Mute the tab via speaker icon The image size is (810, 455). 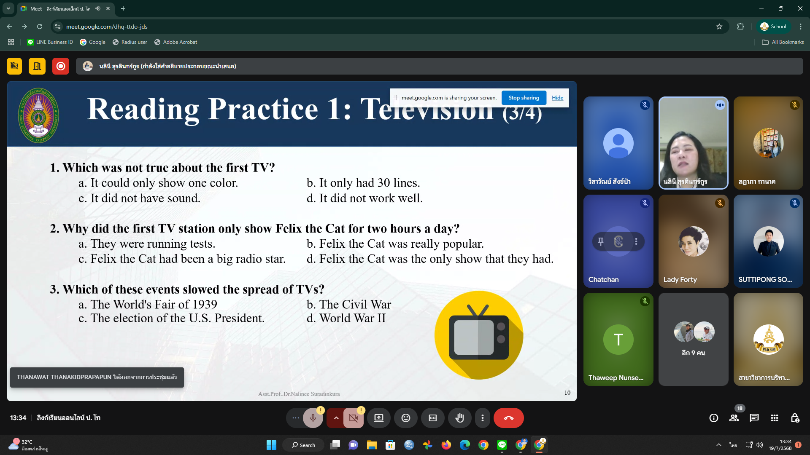(98, 8)
